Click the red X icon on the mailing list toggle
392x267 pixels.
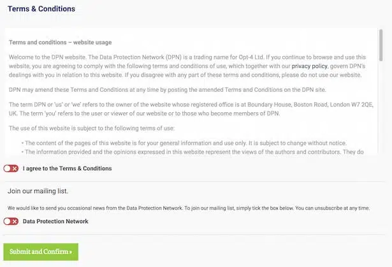(x=14, y=222)
